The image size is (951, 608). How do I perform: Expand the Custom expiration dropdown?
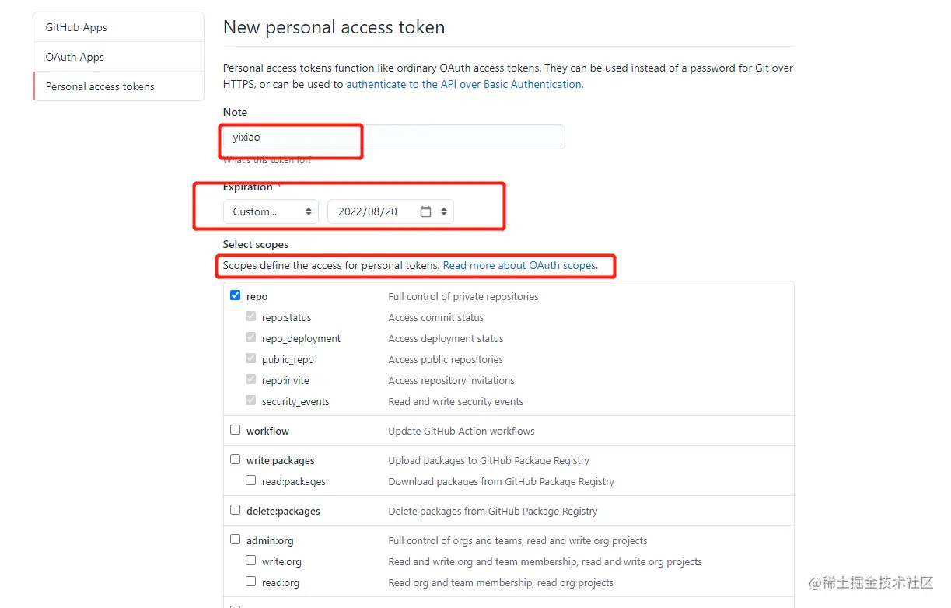pyautogui.click(x=271, y=211)
